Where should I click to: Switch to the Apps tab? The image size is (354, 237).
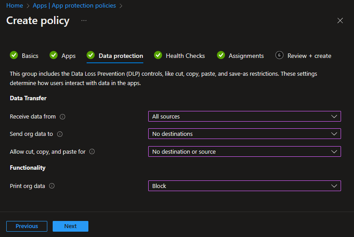(x=68, y=56)
